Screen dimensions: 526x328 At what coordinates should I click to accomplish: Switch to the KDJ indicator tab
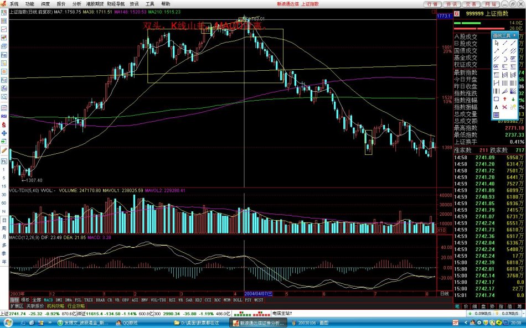pos(199,299)
